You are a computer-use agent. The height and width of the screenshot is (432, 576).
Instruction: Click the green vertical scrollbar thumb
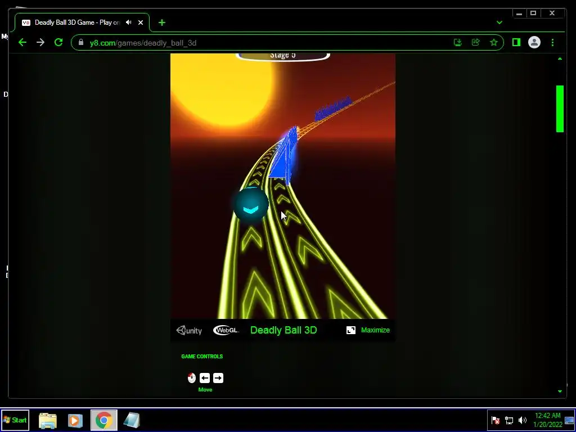[560, 109]
